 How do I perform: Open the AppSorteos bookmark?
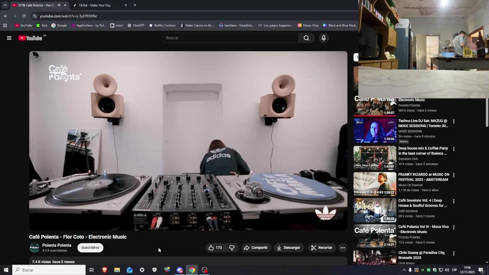88,26
